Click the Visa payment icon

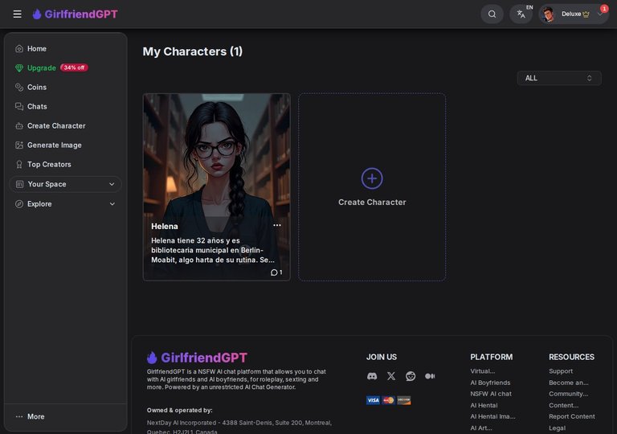373,400
